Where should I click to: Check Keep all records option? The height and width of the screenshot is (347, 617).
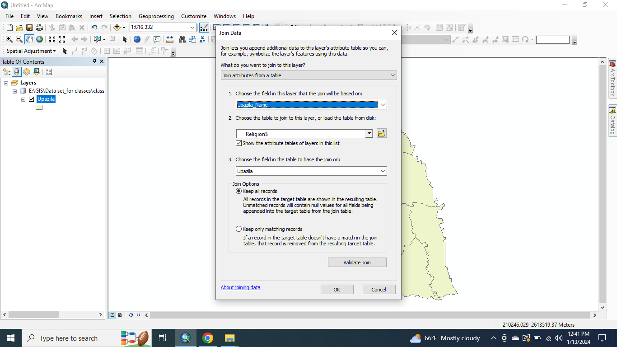(x=238, y=191)
